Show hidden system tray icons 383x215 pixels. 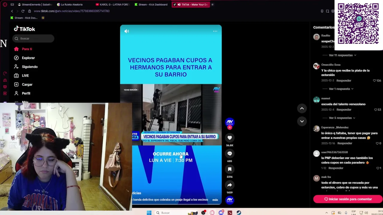click(326, 213)
